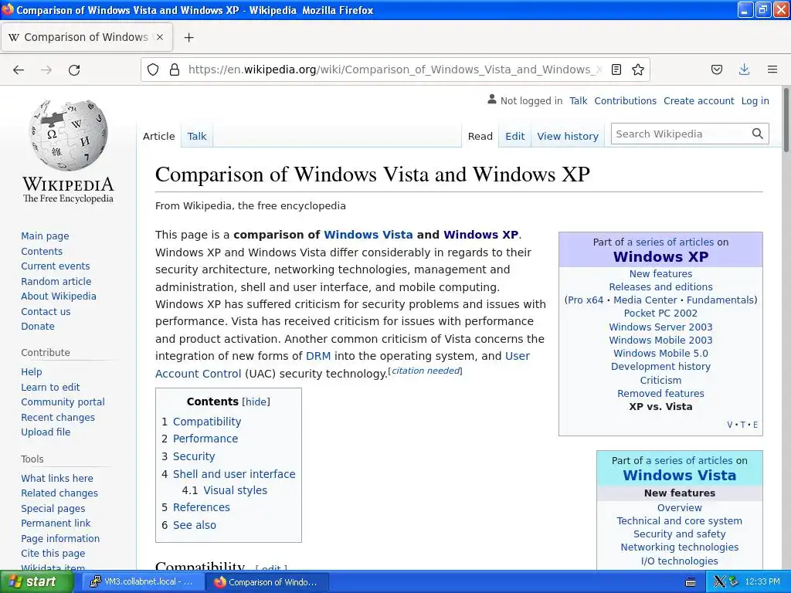Open the downloads panel
791x593 pixels.
pos(744,69)
